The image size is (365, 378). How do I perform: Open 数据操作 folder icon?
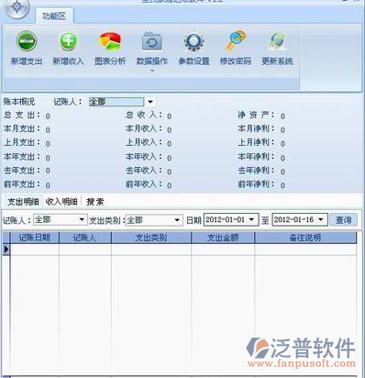152,41
